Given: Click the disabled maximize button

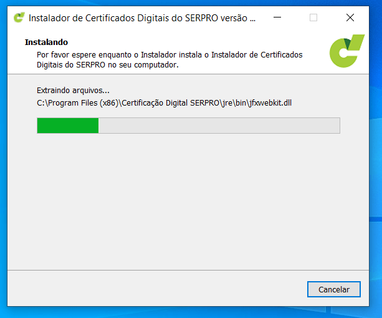Looking at the screenshot, I should [313, 17].
